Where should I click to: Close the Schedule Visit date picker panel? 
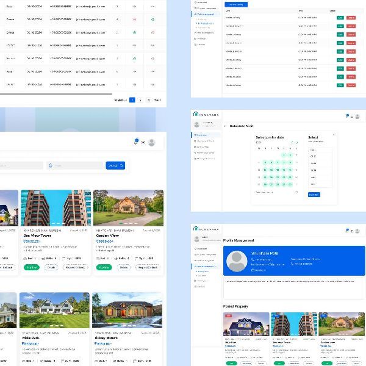(x=333, y=134)
